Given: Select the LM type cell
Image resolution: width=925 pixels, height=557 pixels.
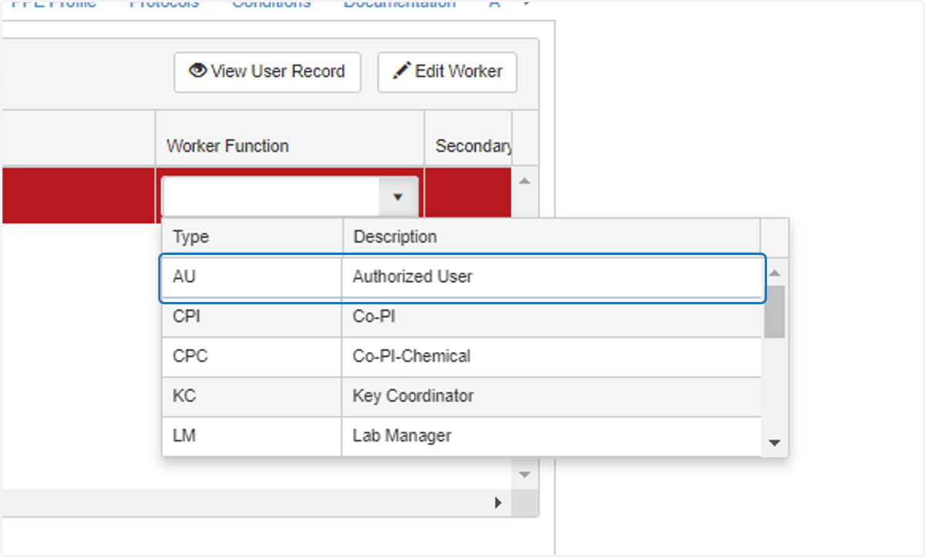Looking at the screenshot, I should click(251, 436).
